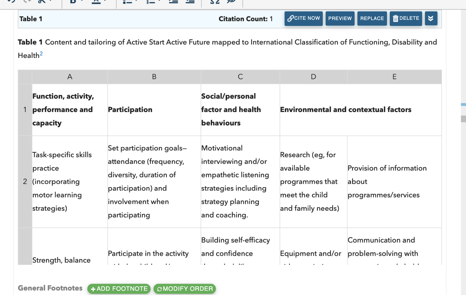Viewport: 466px width, 295px height.
Task: Click the CITE NOW button
Action: (303, 18)
